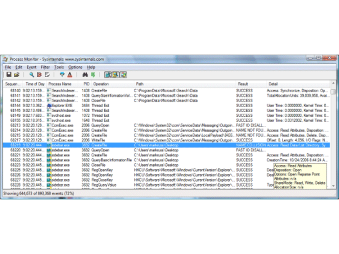The width and height of the screenshot is (339, 254).
Task: Open the Edit menu
Action: click(x=19, y=67)
